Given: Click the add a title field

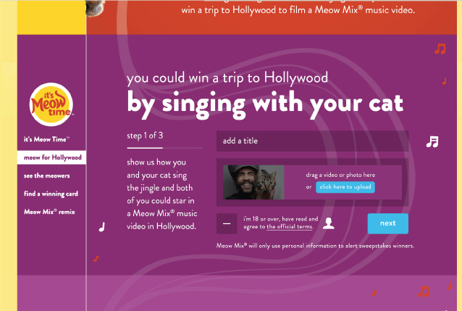Looking at the screenshot, I should (312, 141).
